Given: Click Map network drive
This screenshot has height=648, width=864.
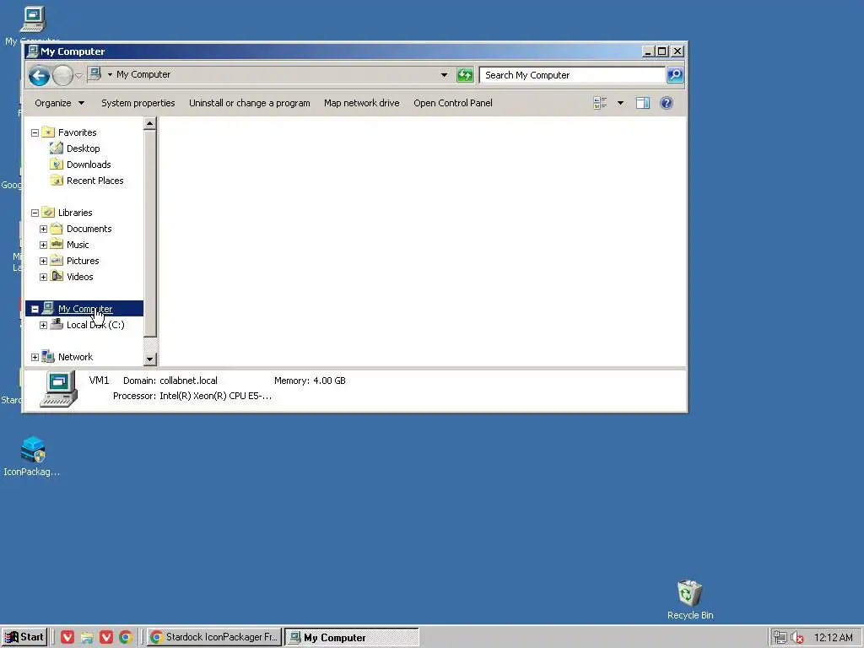Looking at the screenshot, I should [x=361, y=103].
